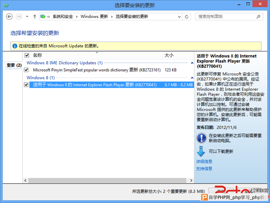Open Windows 更新 breadcrumb

tap(94, 17)
